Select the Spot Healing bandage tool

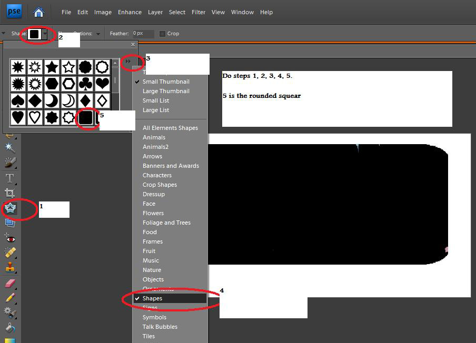(x=9, y=253)
